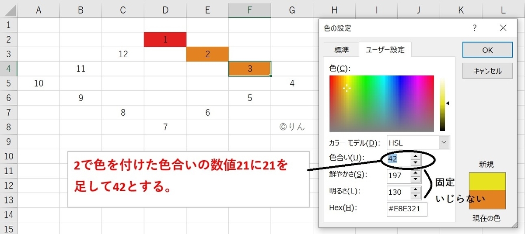Click the 明るさ field showing 130
This screenshot has width=525, height=234.
(399, 192)
